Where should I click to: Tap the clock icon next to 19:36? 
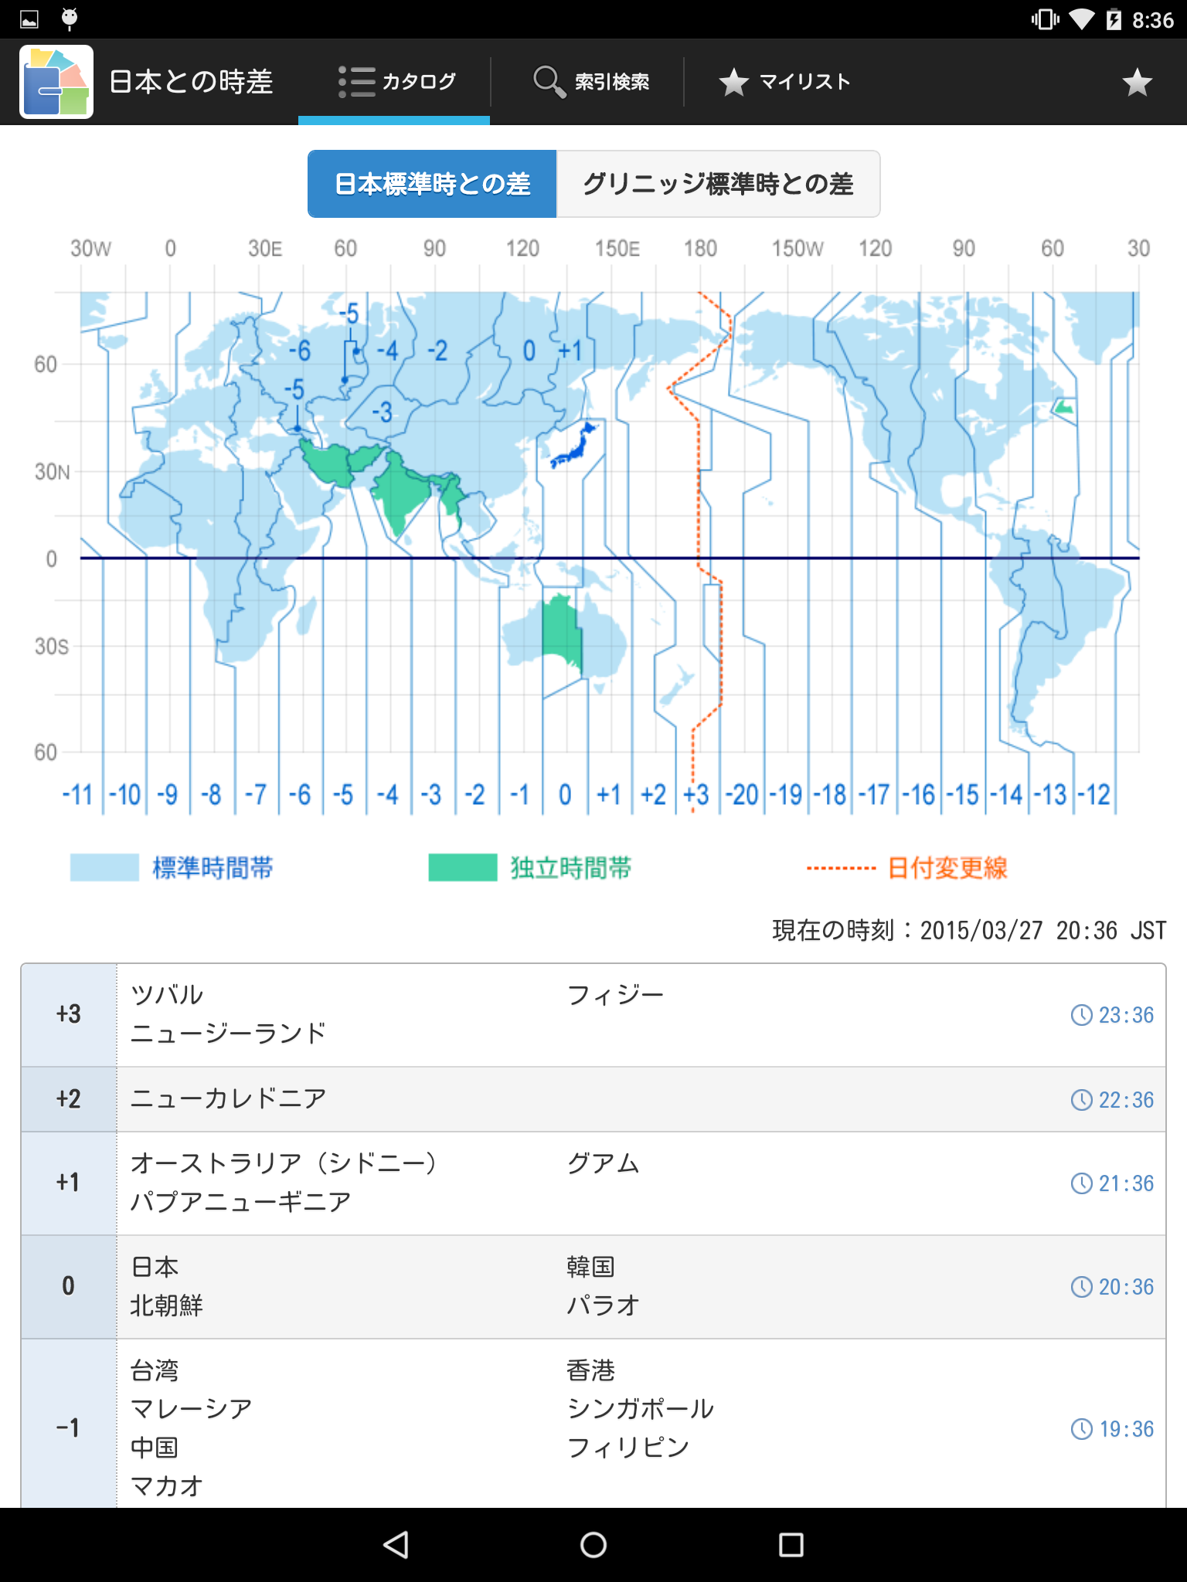[1081, 1429]
